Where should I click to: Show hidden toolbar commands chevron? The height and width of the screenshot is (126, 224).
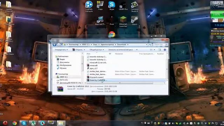pyautogui.click(x=137, y=50)
